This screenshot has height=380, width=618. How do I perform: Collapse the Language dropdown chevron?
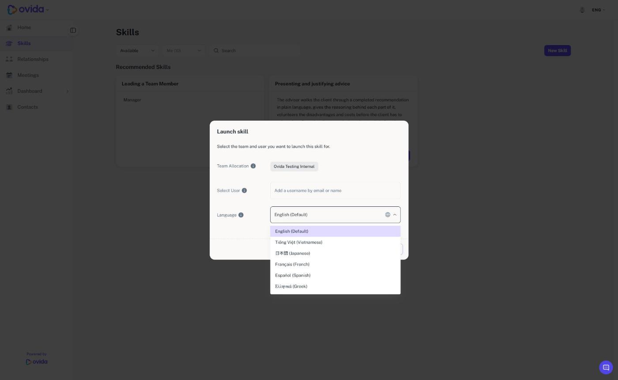click(395, 215)
